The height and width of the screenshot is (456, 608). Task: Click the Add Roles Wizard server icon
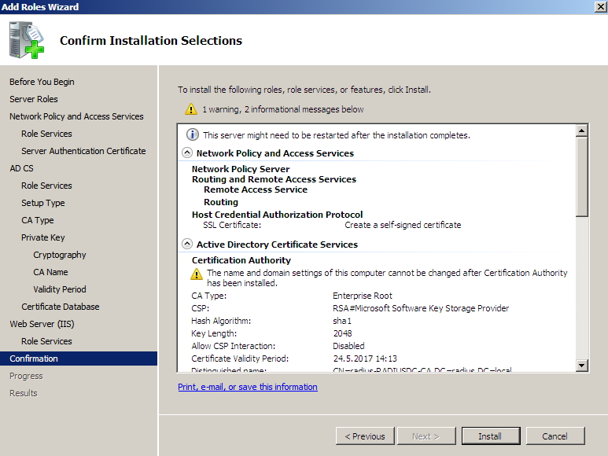25,41
